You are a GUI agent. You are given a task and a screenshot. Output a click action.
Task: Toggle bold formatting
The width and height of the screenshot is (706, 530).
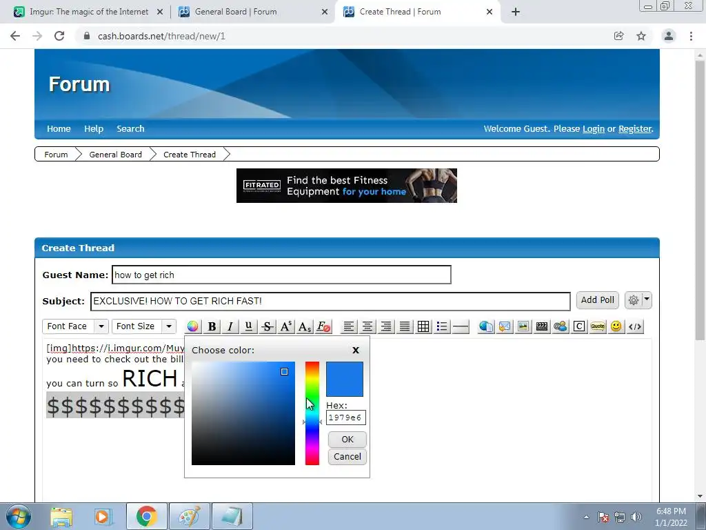tap(212, 326)
